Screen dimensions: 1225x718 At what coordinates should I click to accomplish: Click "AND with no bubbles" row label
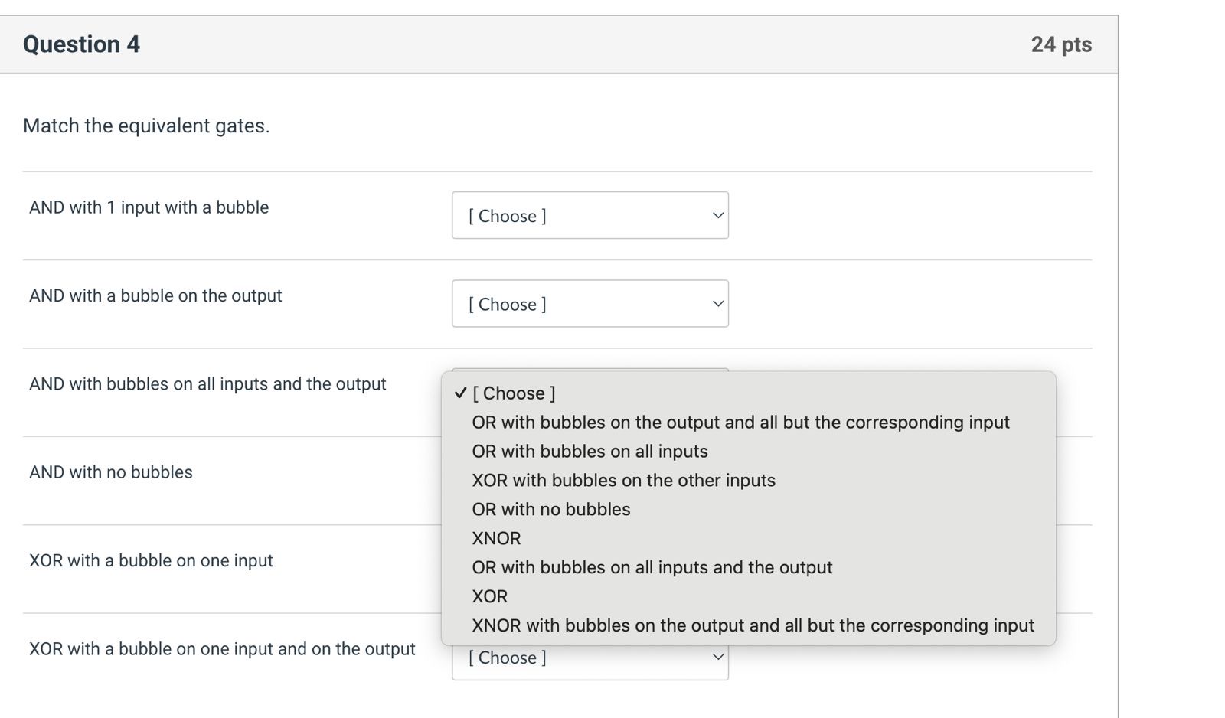coord(111,472)
